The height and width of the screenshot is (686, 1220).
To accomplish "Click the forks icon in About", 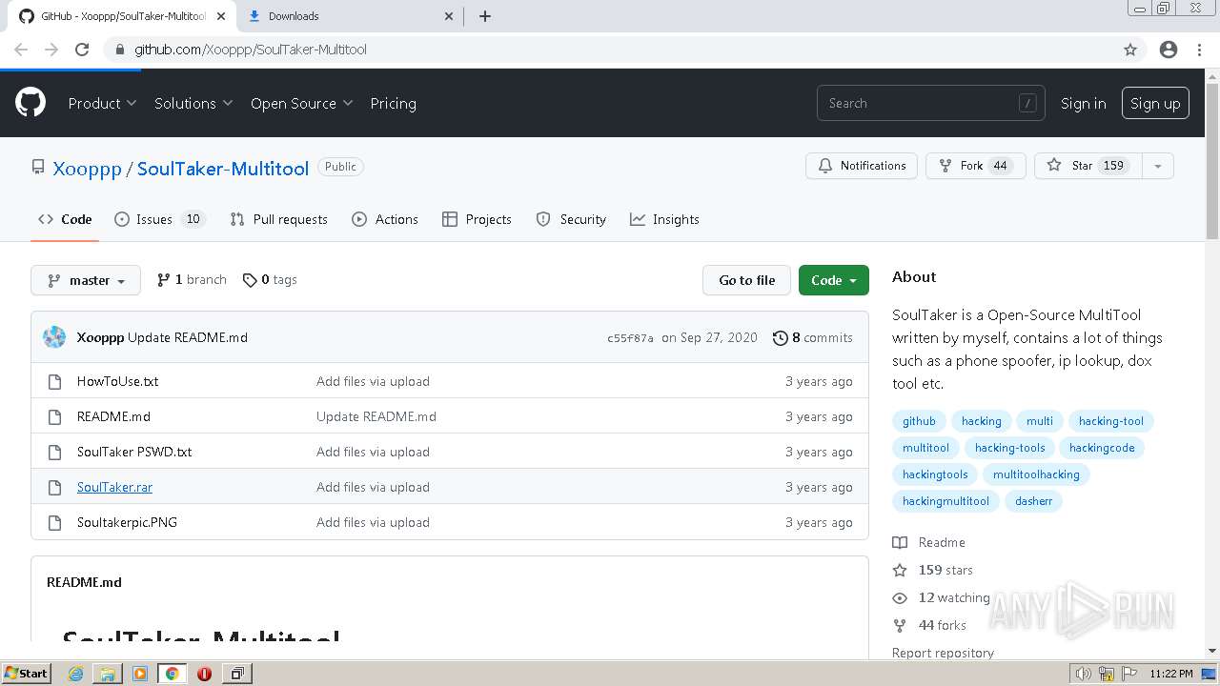I will pos(900,625).
